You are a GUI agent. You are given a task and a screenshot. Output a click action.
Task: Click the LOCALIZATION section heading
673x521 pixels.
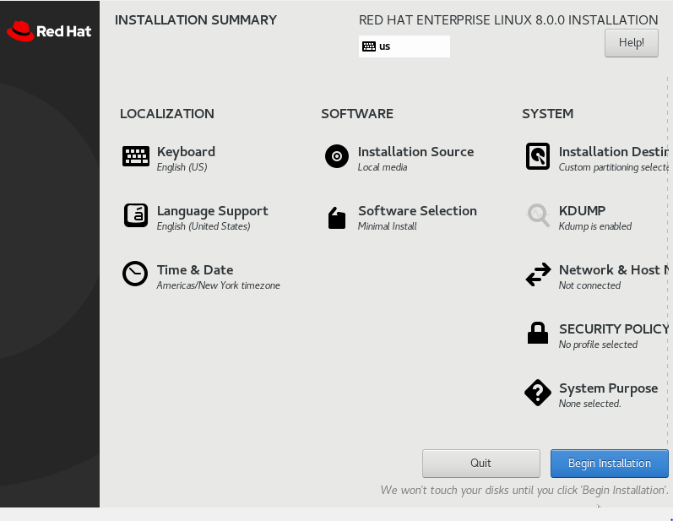167,114
